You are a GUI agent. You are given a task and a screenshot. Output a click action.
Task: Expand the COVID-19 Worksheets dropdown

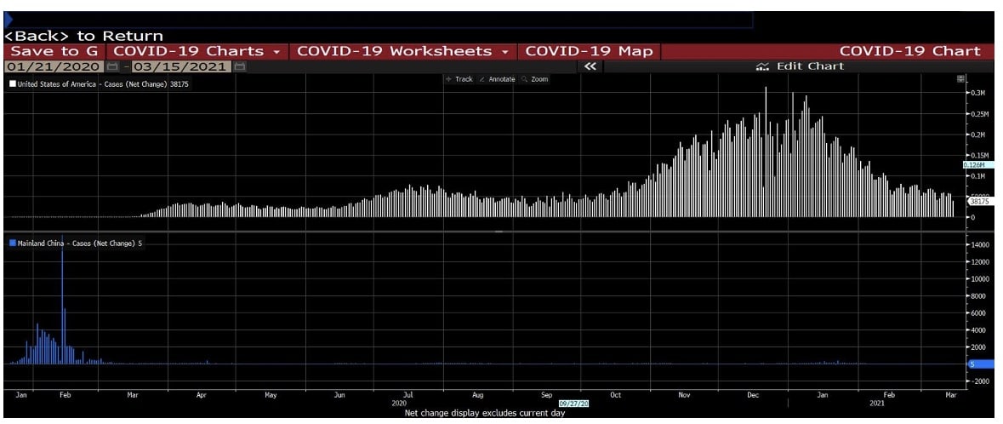point(403,51)
